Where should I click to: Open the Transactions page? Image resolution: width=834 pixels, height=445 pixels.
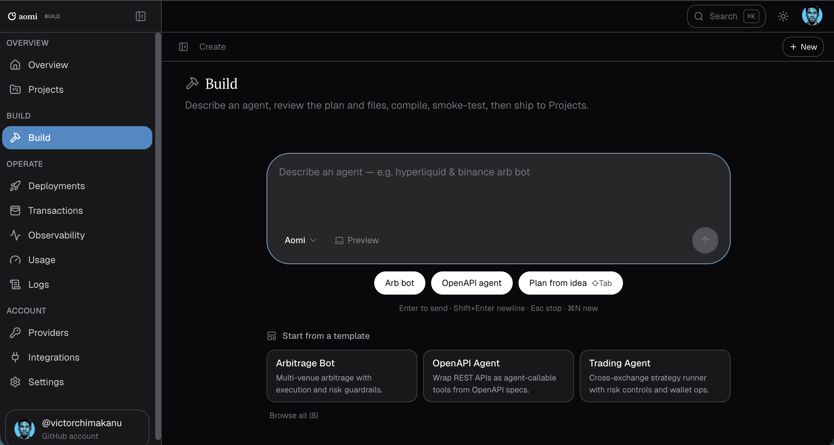tap(77, 211)
